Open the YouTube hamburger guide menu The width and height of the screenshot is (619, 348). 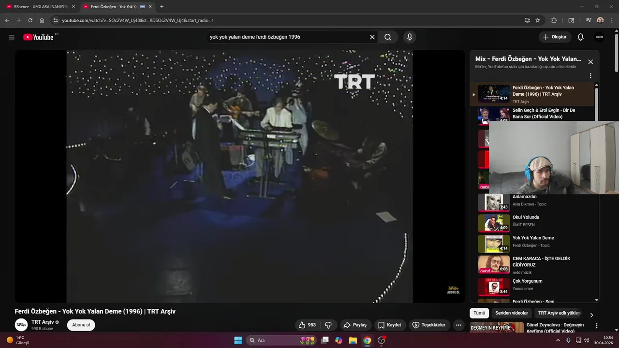[x=12, y=37]
